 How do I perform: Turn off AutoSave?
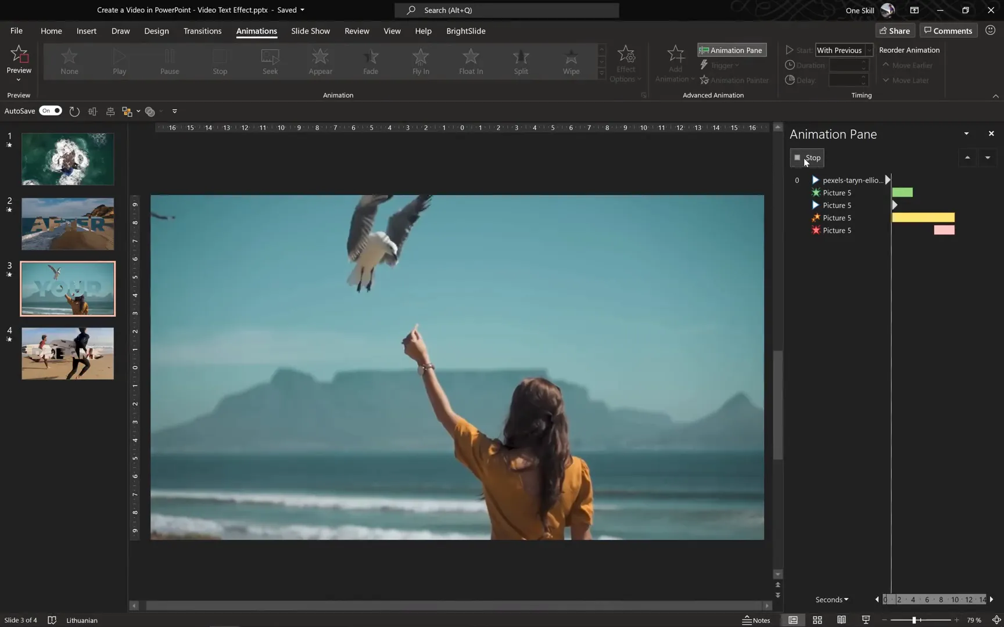(51, 110)
